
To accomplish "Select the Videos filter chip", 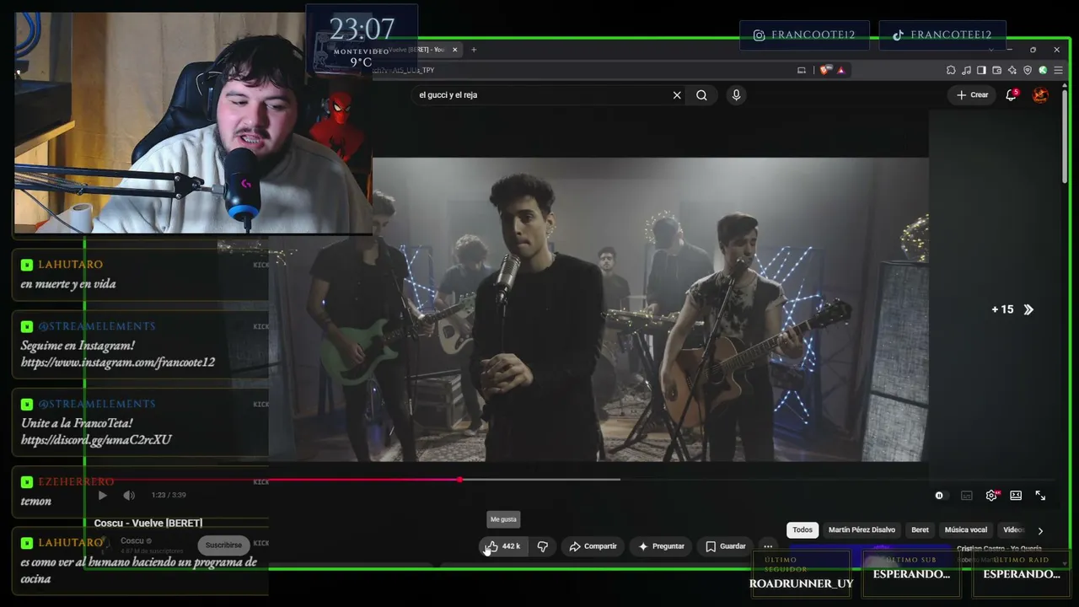I will pyautogui.click(x=1013, y=530).
